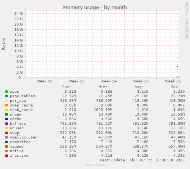
Task: Click the 'Avg:' column header
Action: coord(139,87)
